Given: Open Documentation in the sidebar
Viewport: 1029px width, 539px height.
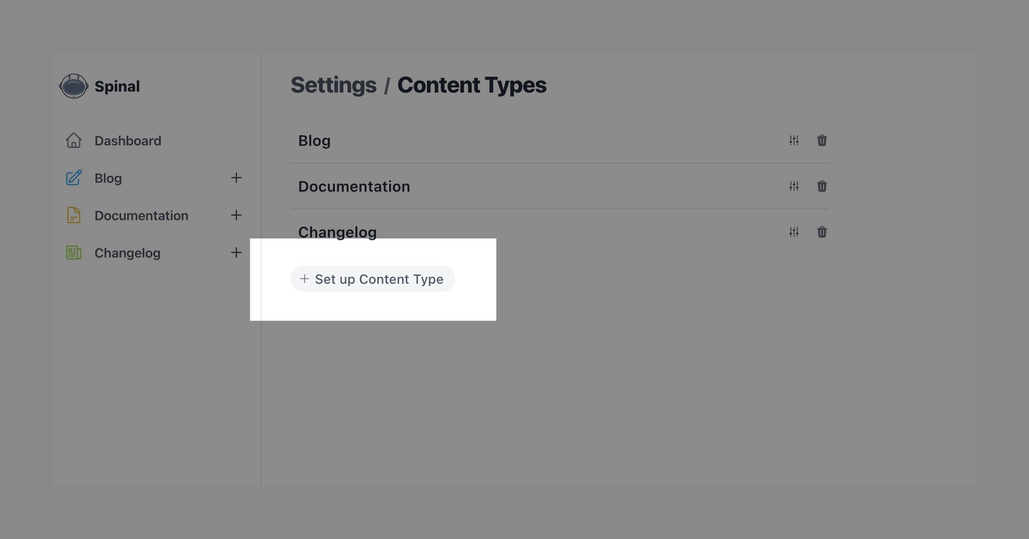Looking at the screenshot, I should pyautogui.click(x=141, y=216).
